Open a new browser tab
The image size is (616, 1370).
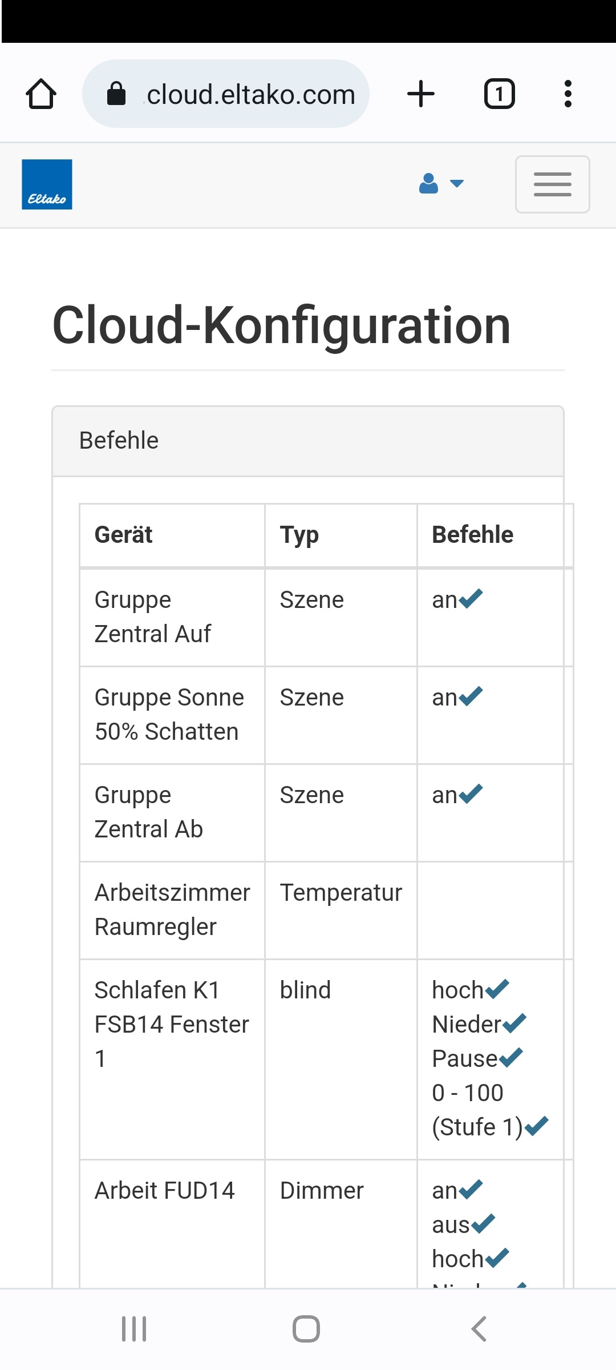(421, 94)
